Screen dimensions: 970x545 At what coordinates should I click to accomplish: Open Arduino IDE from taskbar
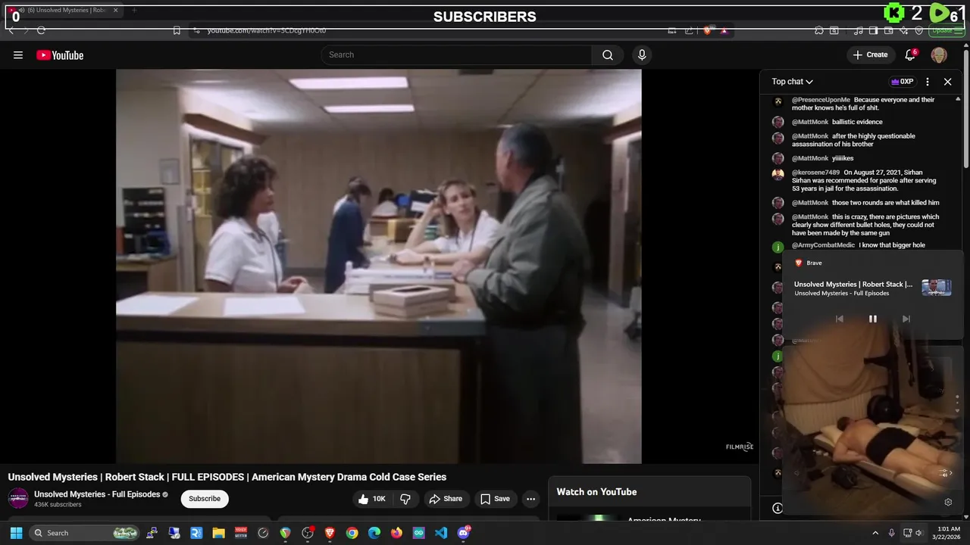[418, 533]
